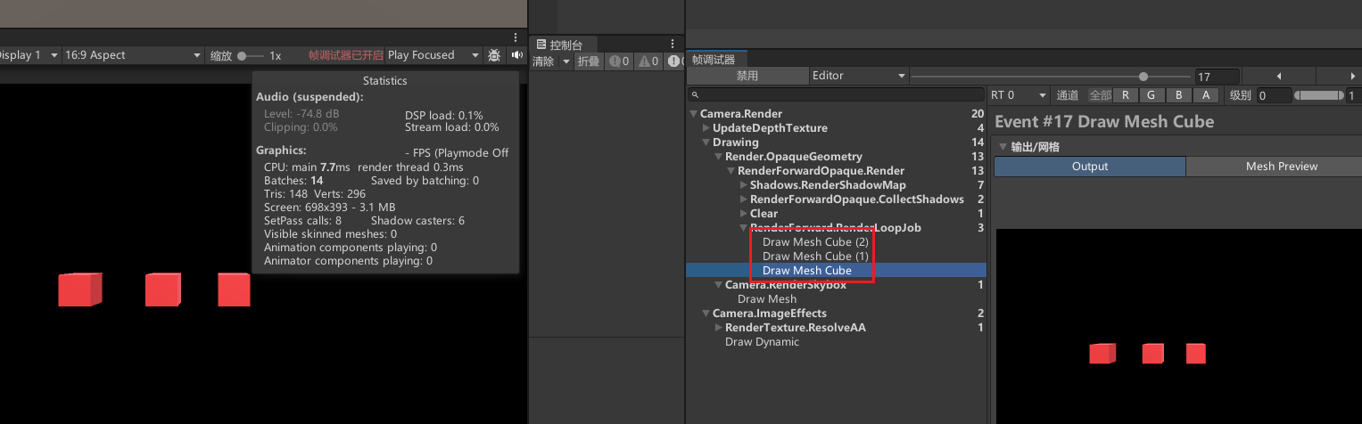Switch to the Mesh Preview tab
The width and height of the screenshot is (1362, 424).
coord(1281,167)
